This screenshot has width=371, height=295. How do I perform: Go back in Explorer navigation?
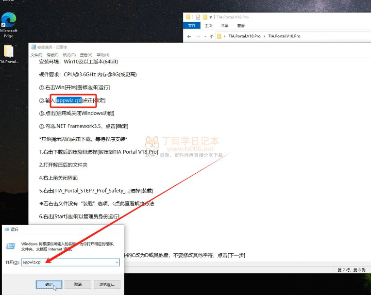click(x=189, y=36)
